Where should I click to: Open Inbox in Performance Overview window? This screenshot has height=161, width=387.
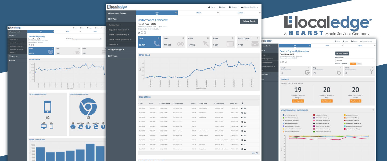(222, 7)
